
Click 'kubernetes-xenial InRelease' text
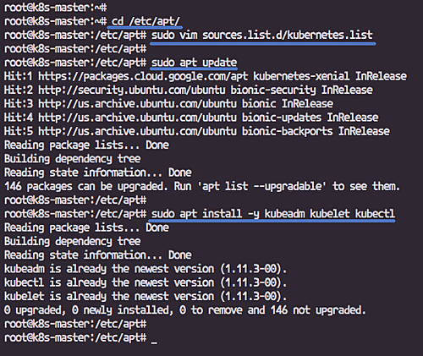[330, 76]
